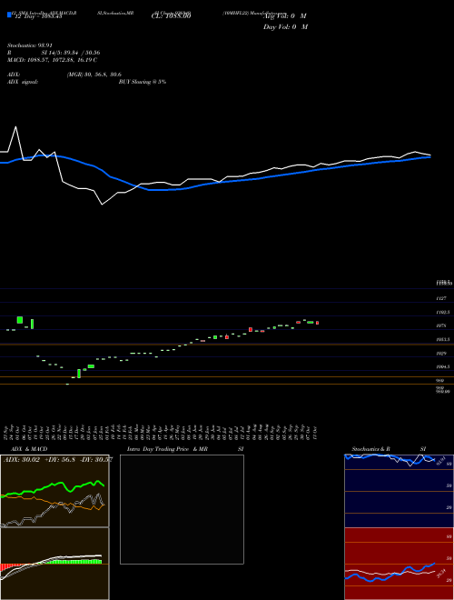The width and height of the screenshot is (454, 600).
Task: Click the end point of the blue SMA line
Action: (x=429, y=157)
